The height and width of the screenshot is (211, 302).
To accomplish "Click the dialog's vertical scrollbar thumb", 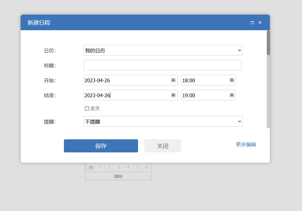I will 268,43.
